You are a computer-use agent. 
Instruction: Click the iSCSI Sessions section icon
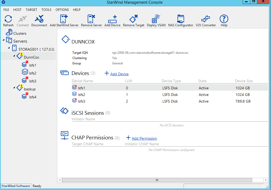pos(65,111)
